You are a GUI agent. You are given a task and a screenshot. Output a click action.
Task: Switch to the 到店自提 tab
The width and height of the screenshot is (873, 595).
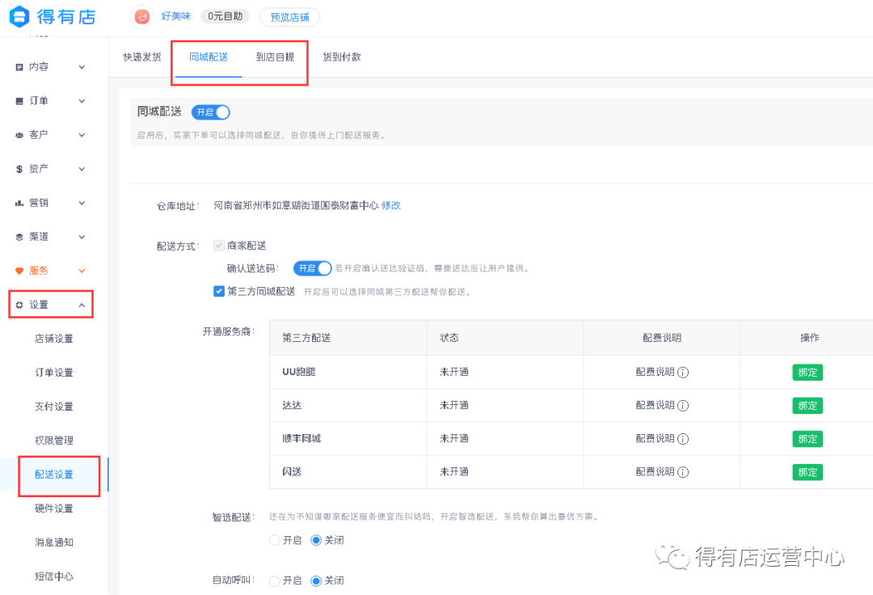tap(276, 57)
